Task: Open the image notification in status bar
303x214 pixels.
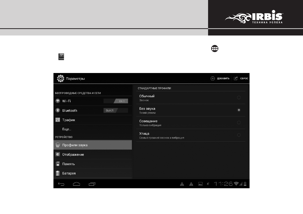Action: point(200,184)
